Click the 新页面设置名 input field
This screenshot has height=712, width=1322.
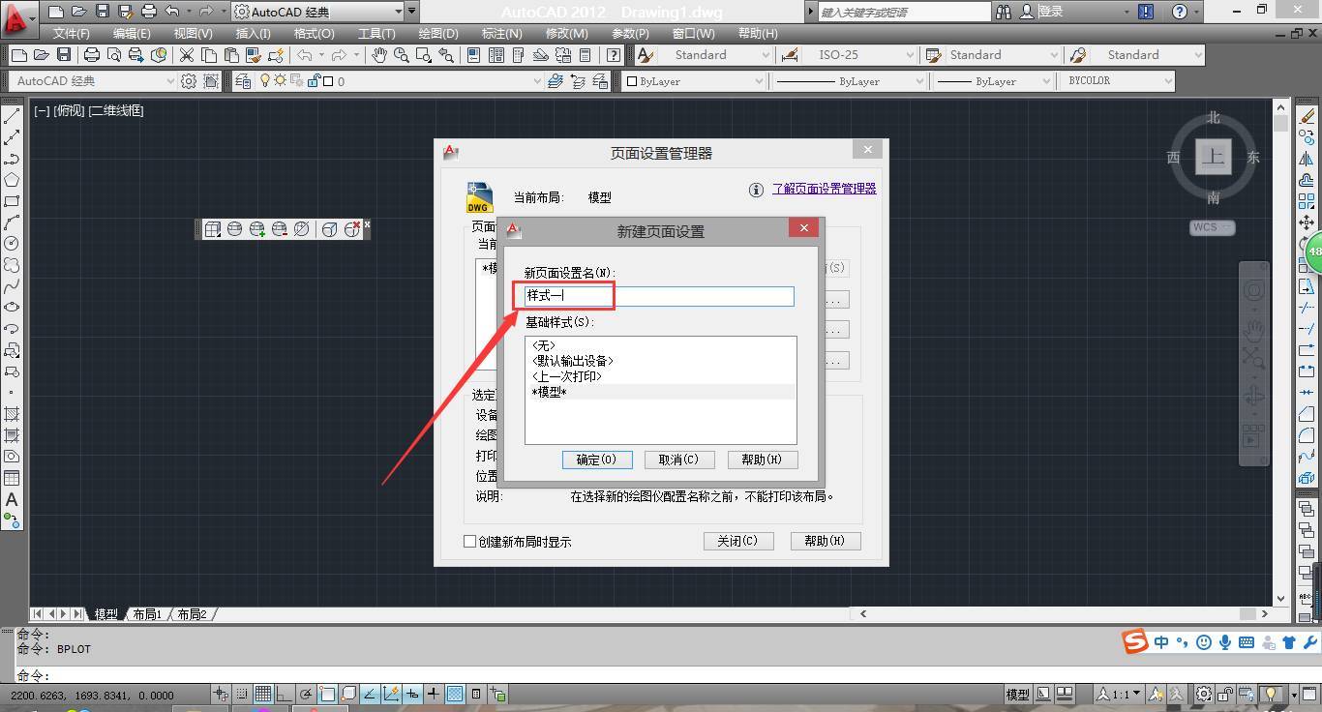[659, 296]
